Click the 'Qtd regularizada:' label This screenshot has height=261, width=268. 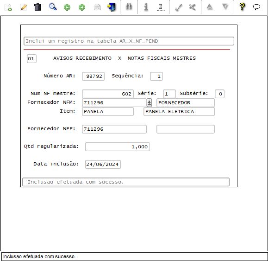51,146
